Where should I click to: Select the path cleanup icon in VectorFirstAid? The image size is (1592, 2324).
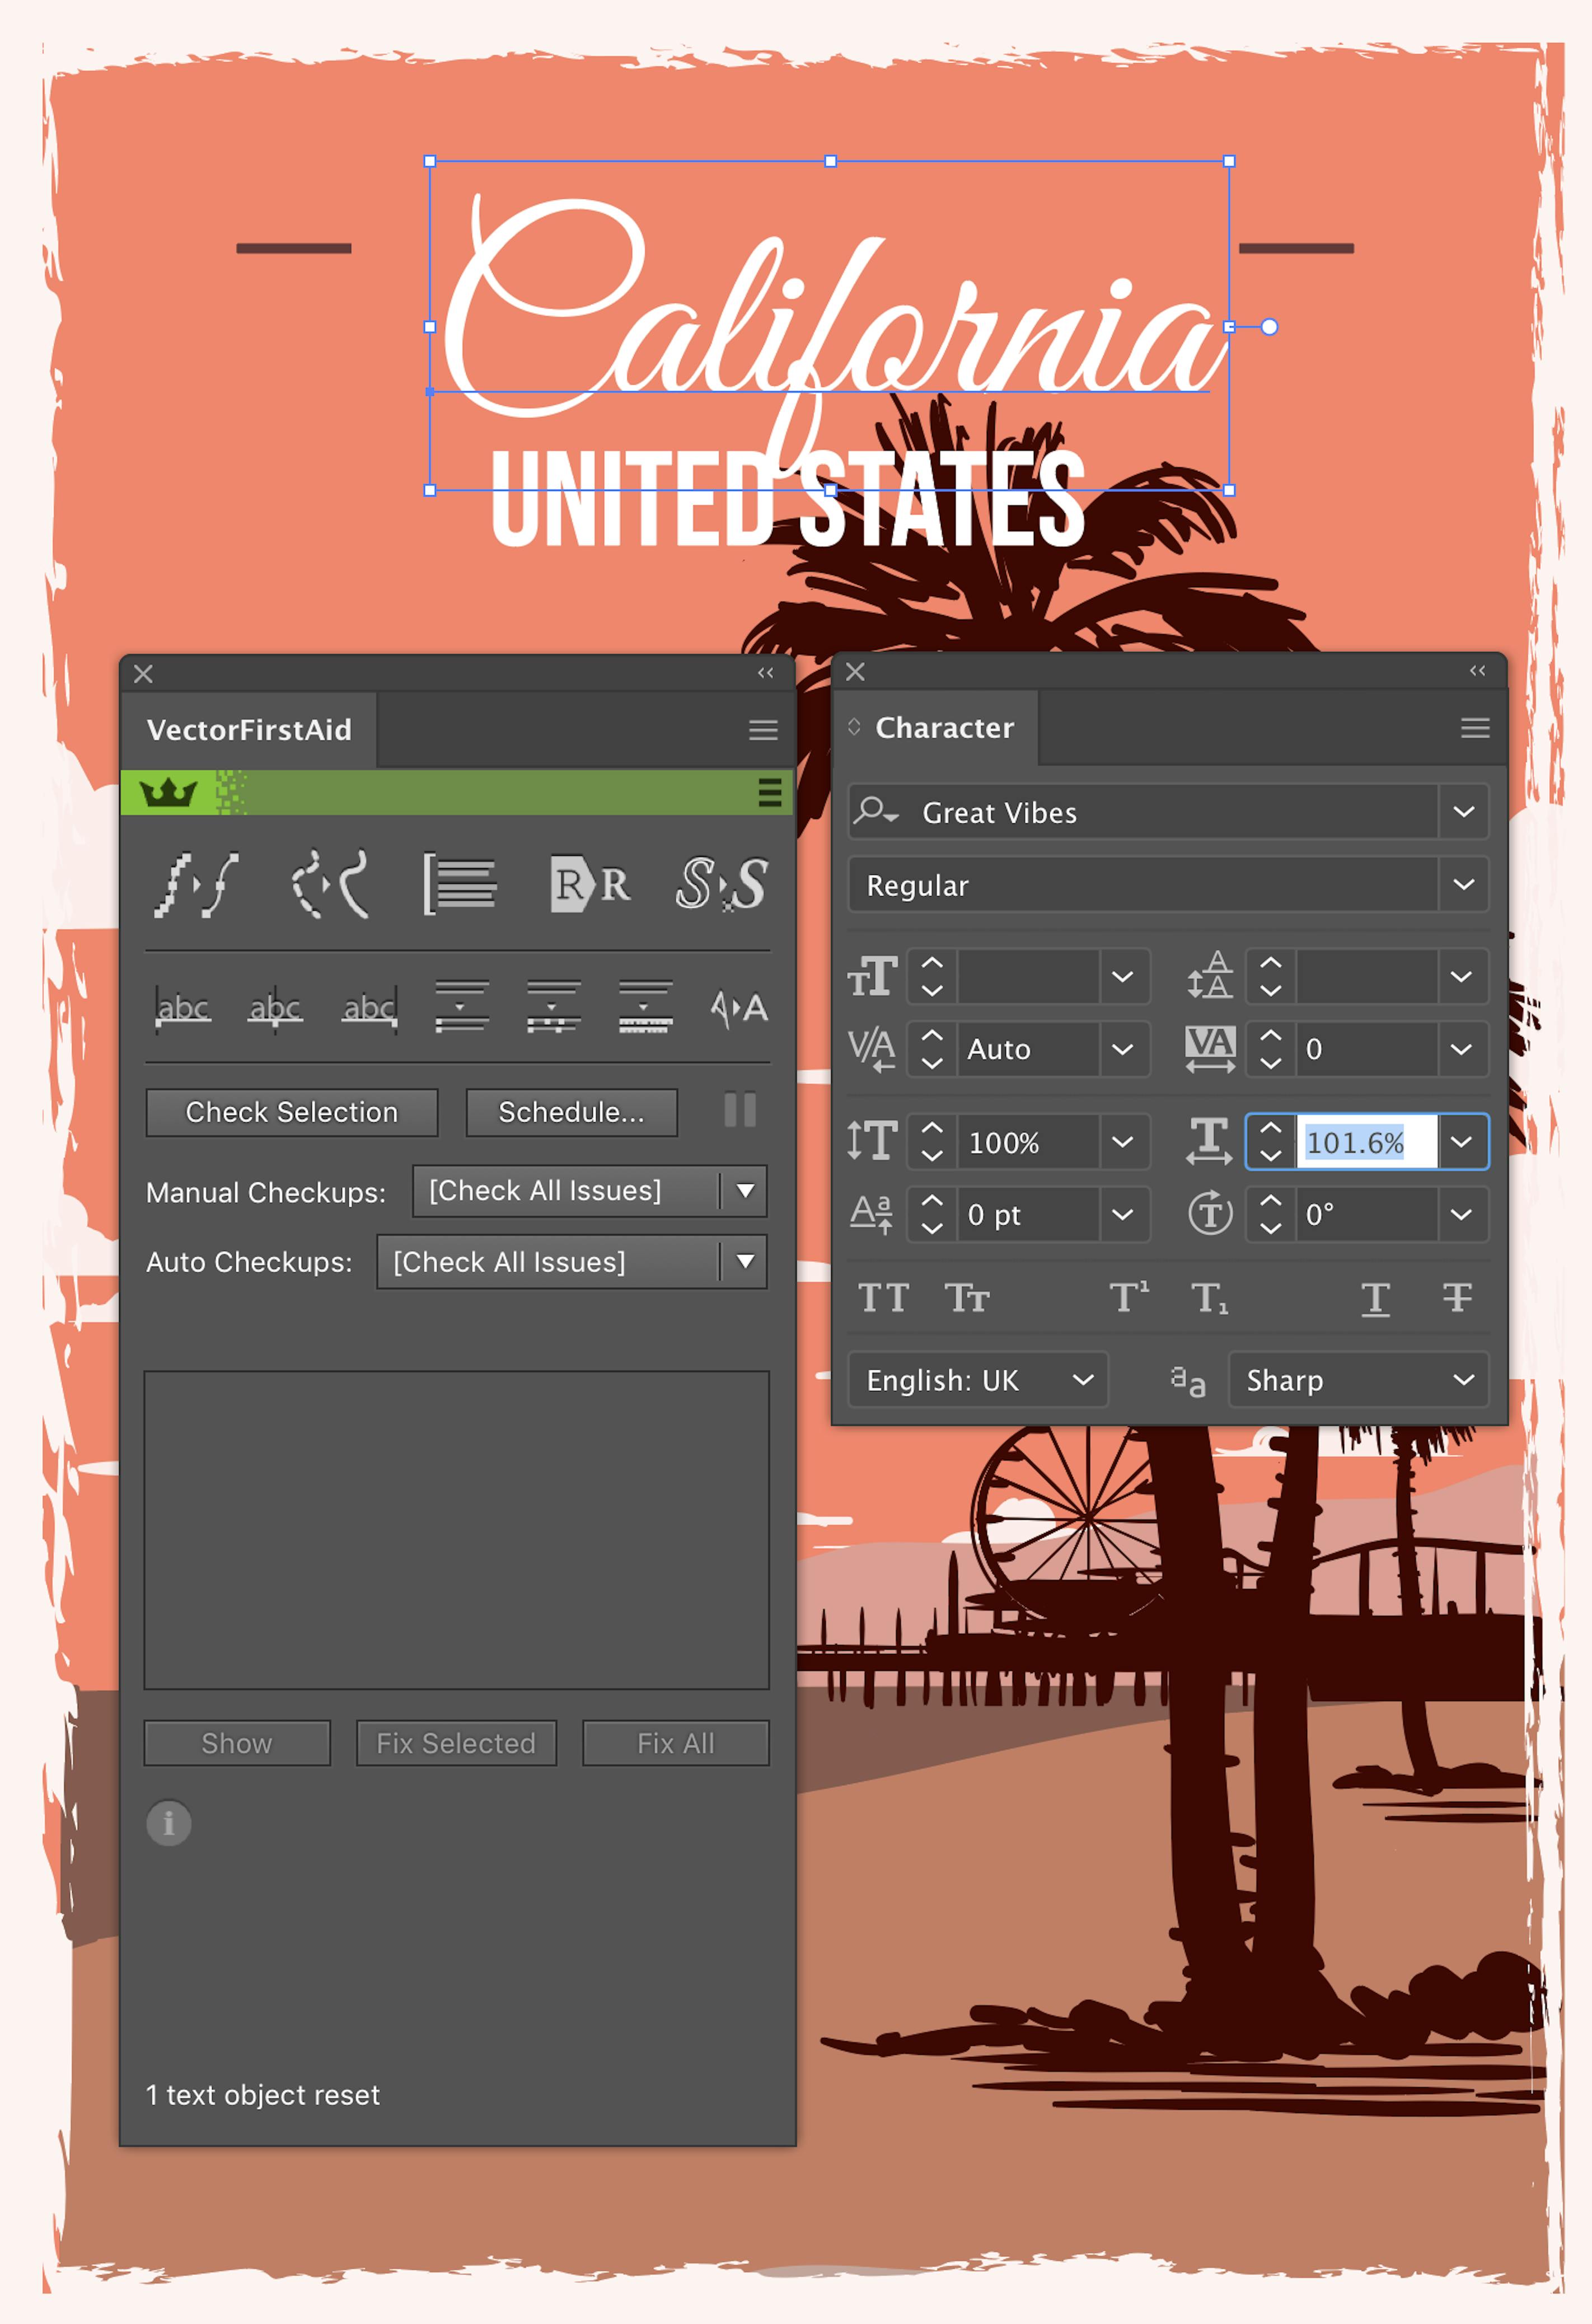pyautogui.click(x=195, y=885)
